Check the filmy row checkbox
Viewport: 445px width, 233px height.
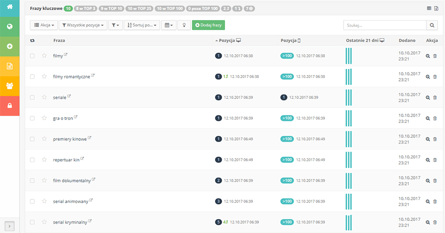coord(32,56)
